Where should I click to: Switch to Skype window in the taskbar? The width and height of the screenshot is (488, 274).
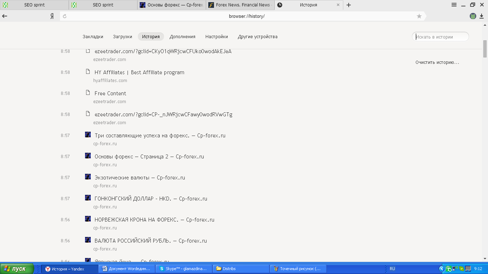184,269
